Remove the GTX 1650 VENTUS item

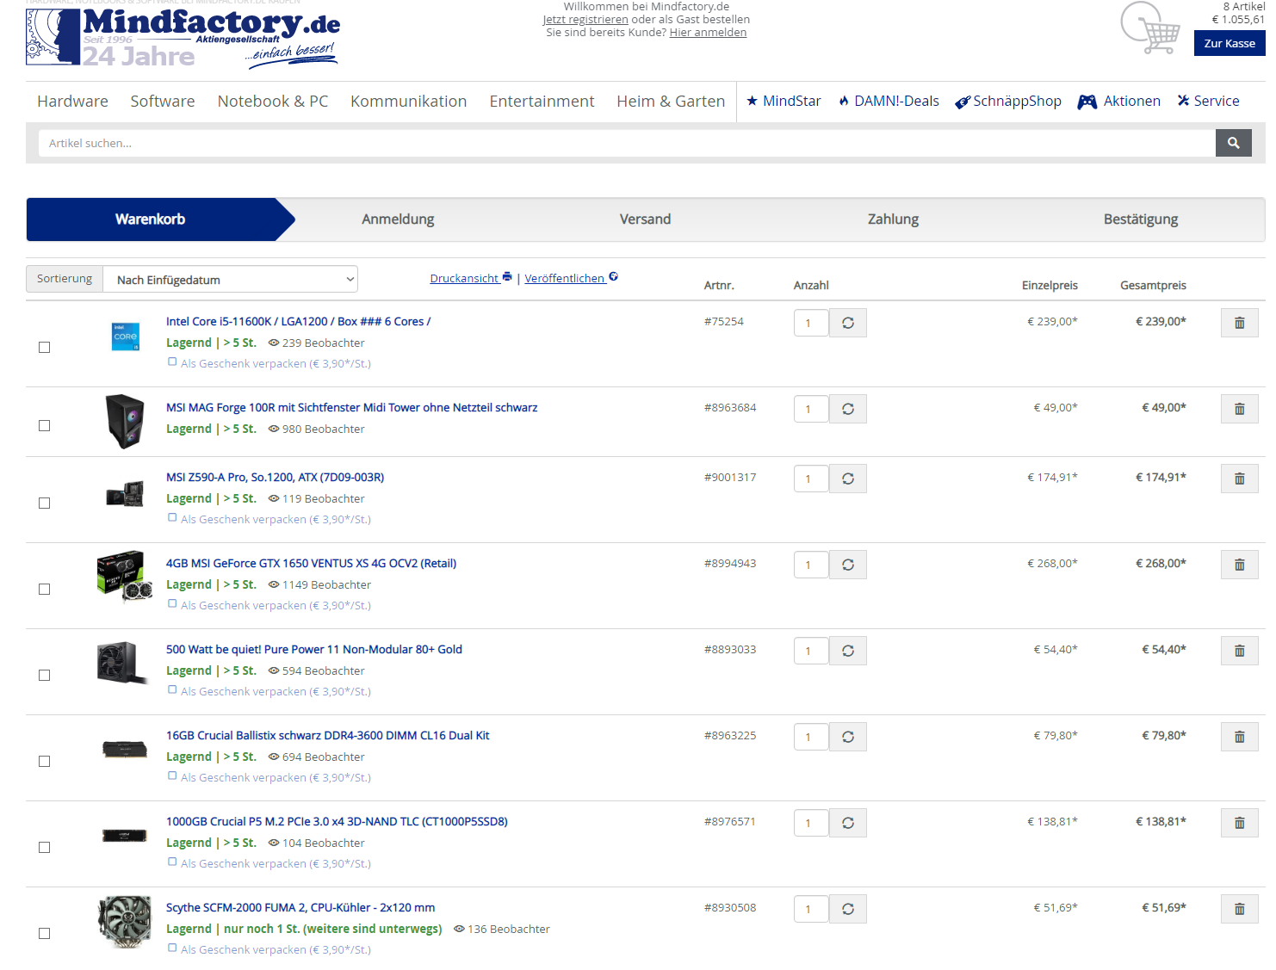1239,565
